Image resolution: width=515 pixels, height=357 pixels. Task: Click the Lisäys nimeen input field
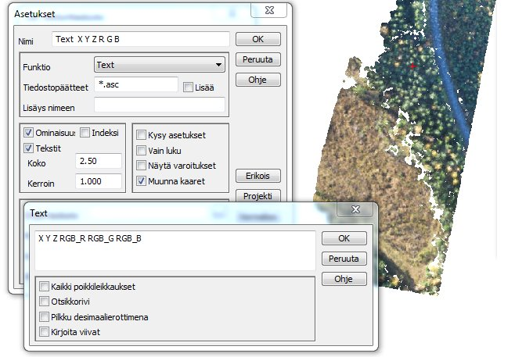160,105
